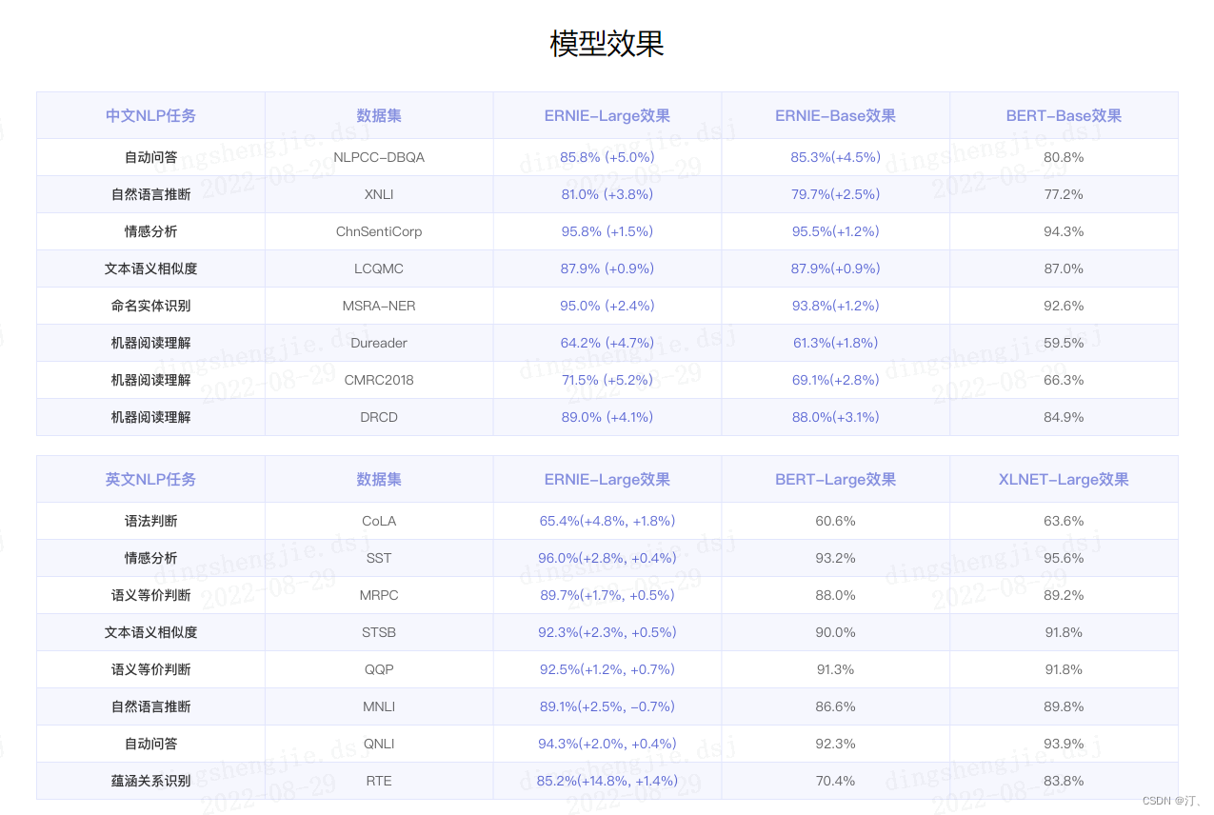Click the "模型效果" page title
The width and height of the screenshot is (1214, 815).
pos(607,44)
